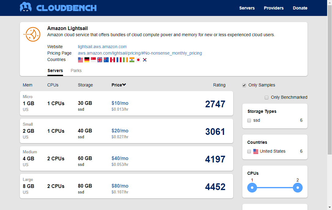Toggle the Price sort arrow
Image resolution: width=332 pixels, height=210 pixels.
[124, 85]
